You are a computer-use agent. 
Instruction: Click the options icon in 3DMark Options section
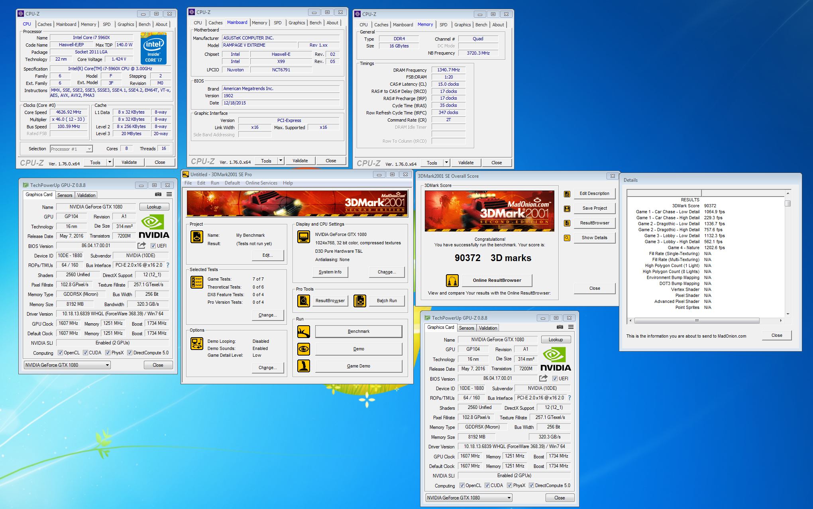point(197,344)
